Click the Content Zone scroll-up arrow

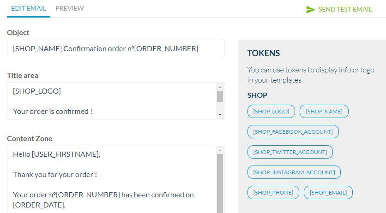220,150
